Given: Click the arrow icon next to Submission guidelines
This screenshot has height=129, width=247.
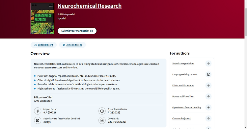Looking at the screenshot, I should tap(208, 64).
